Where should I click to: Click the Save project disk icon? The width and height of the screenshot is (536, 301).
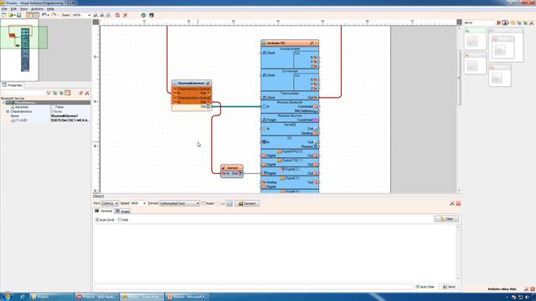coord(18,15)
